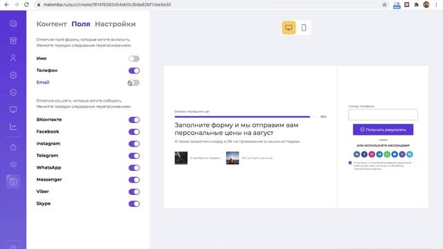Image resolution: width=443 pixels, height=249 pixels.
Task: Click the Телефон field label
Action: [x=47, y=71]
